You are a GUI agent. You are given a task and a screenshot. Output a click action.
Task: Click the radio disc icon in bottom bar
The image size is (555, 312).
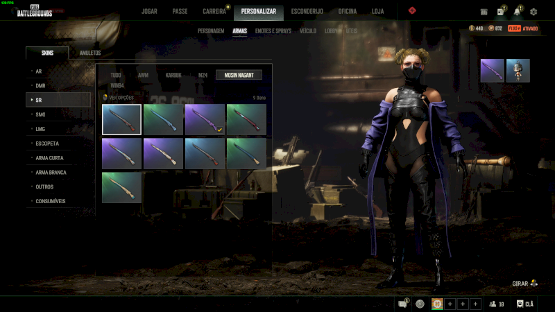tap(420, 304)
